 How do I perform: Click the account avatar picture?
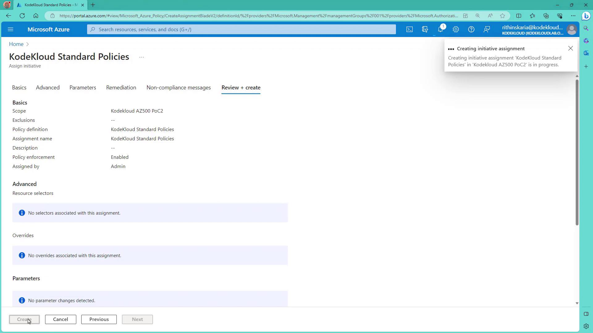(x=572, y=30)
